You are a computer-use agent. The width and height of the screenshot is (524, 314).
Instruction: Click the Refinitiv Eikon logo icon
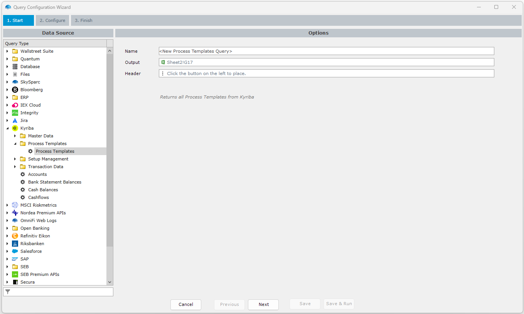(x=15, y=236)
